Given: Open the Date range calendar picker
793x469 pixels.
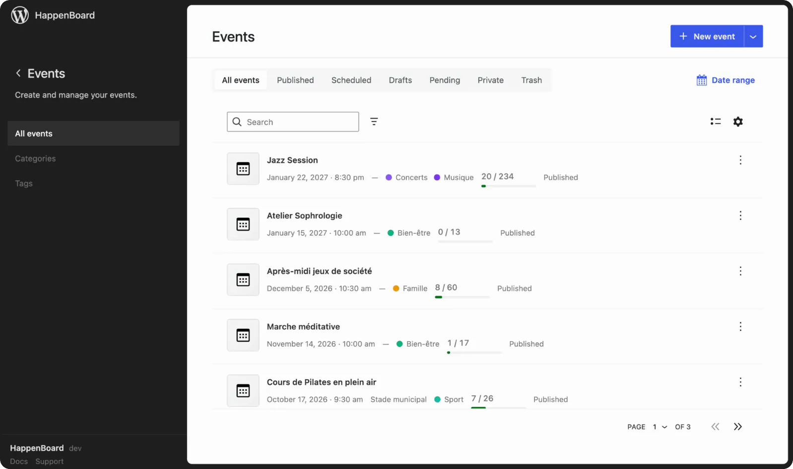Looking at the screenshot, I should pyautogui.click(x=726, y=80).
